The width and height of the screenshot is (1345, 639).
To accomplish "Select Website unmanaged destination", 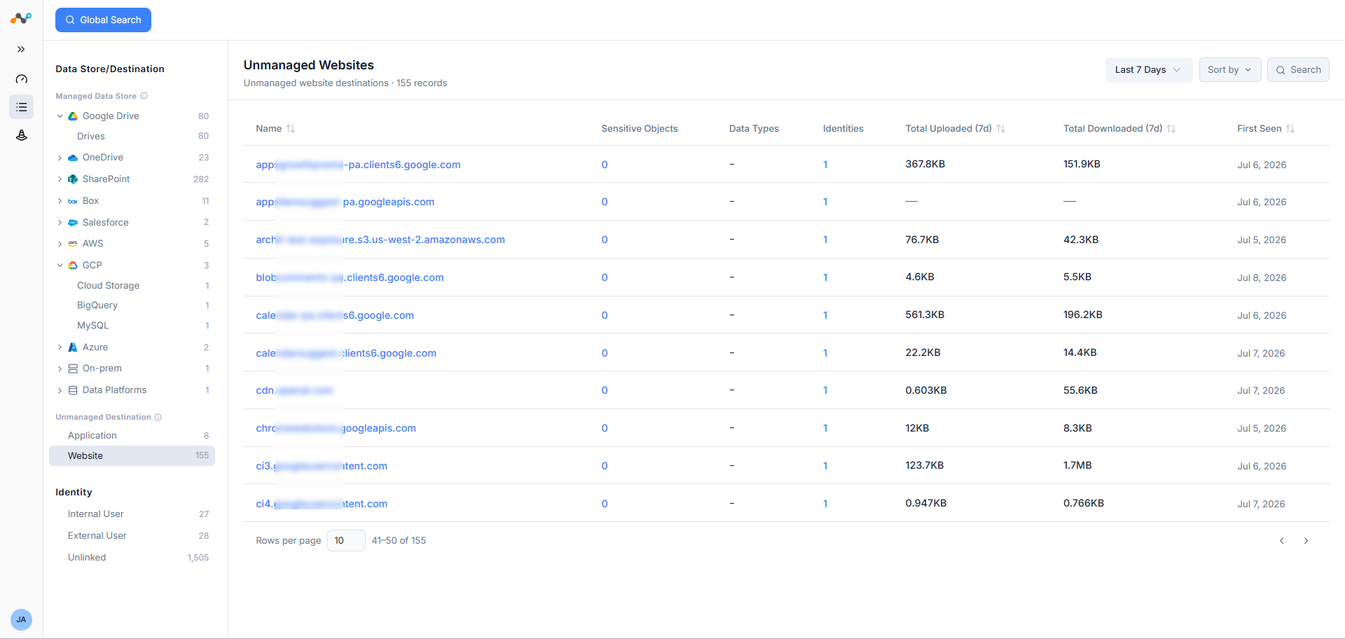I will coord(132,456).
